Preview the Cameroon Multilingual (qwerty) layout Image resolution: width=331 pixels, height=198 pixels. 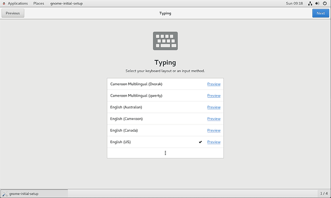214,95
